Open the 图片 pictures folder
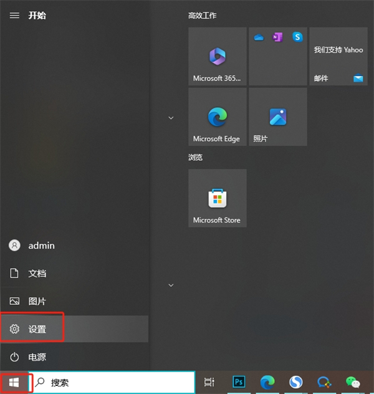Screen dimensions: 374x394 click(x=74, y=301)
